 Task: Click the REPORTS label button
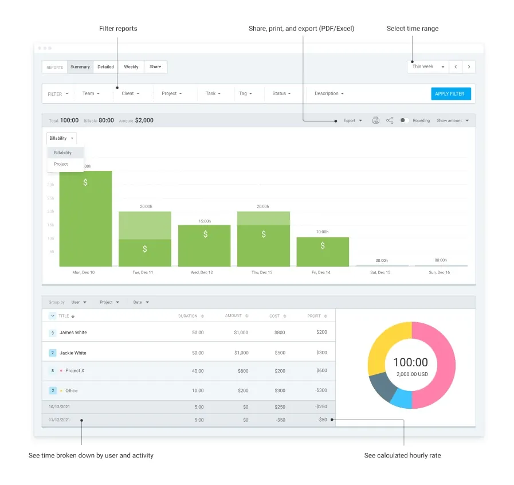[55, 67]
